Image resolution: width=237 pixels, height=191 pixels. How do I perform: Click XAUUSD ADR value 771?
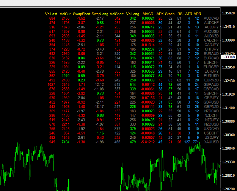point(196,142)
